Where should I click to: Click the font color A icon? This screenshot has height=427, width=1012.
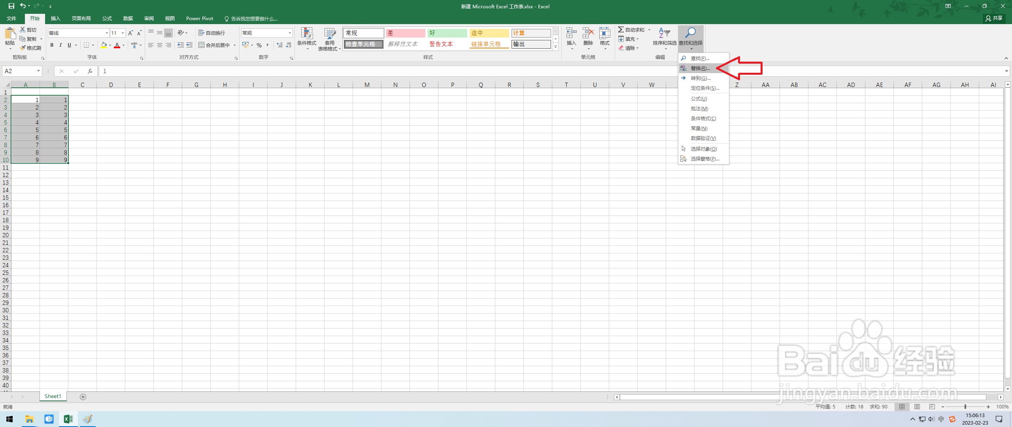(x=117, y=45)
